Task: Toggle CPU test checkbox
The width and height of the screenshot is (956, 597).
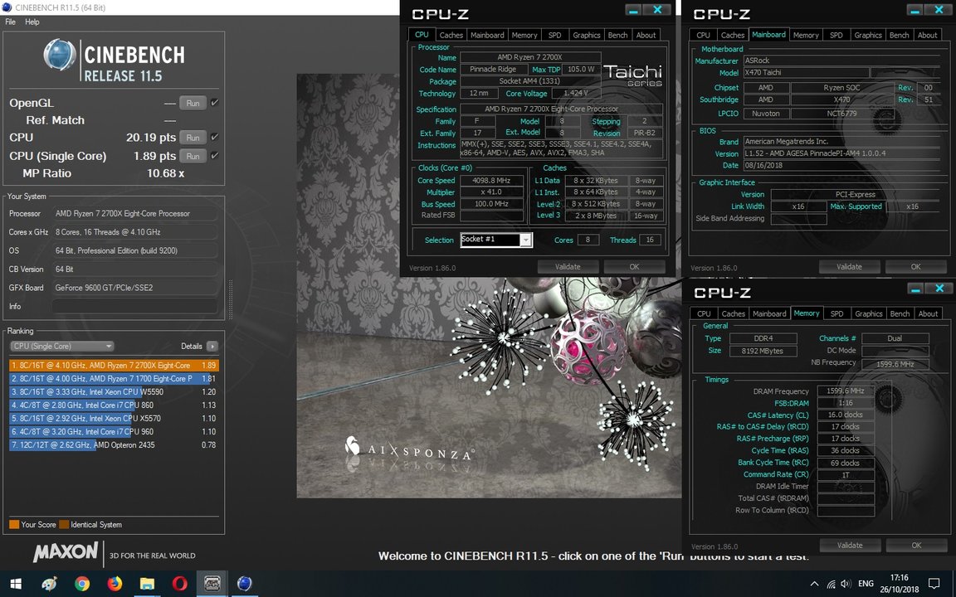Action: (x=215, y=137)
